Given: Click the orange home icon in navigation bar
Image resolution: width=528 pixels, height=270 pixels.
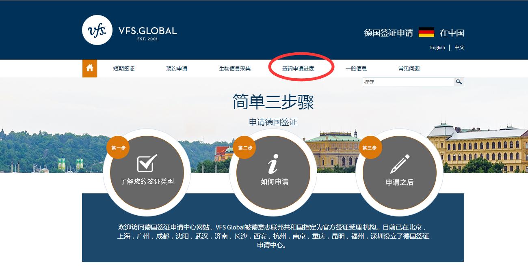Looking at the screenshot, I should click(89, 68).
